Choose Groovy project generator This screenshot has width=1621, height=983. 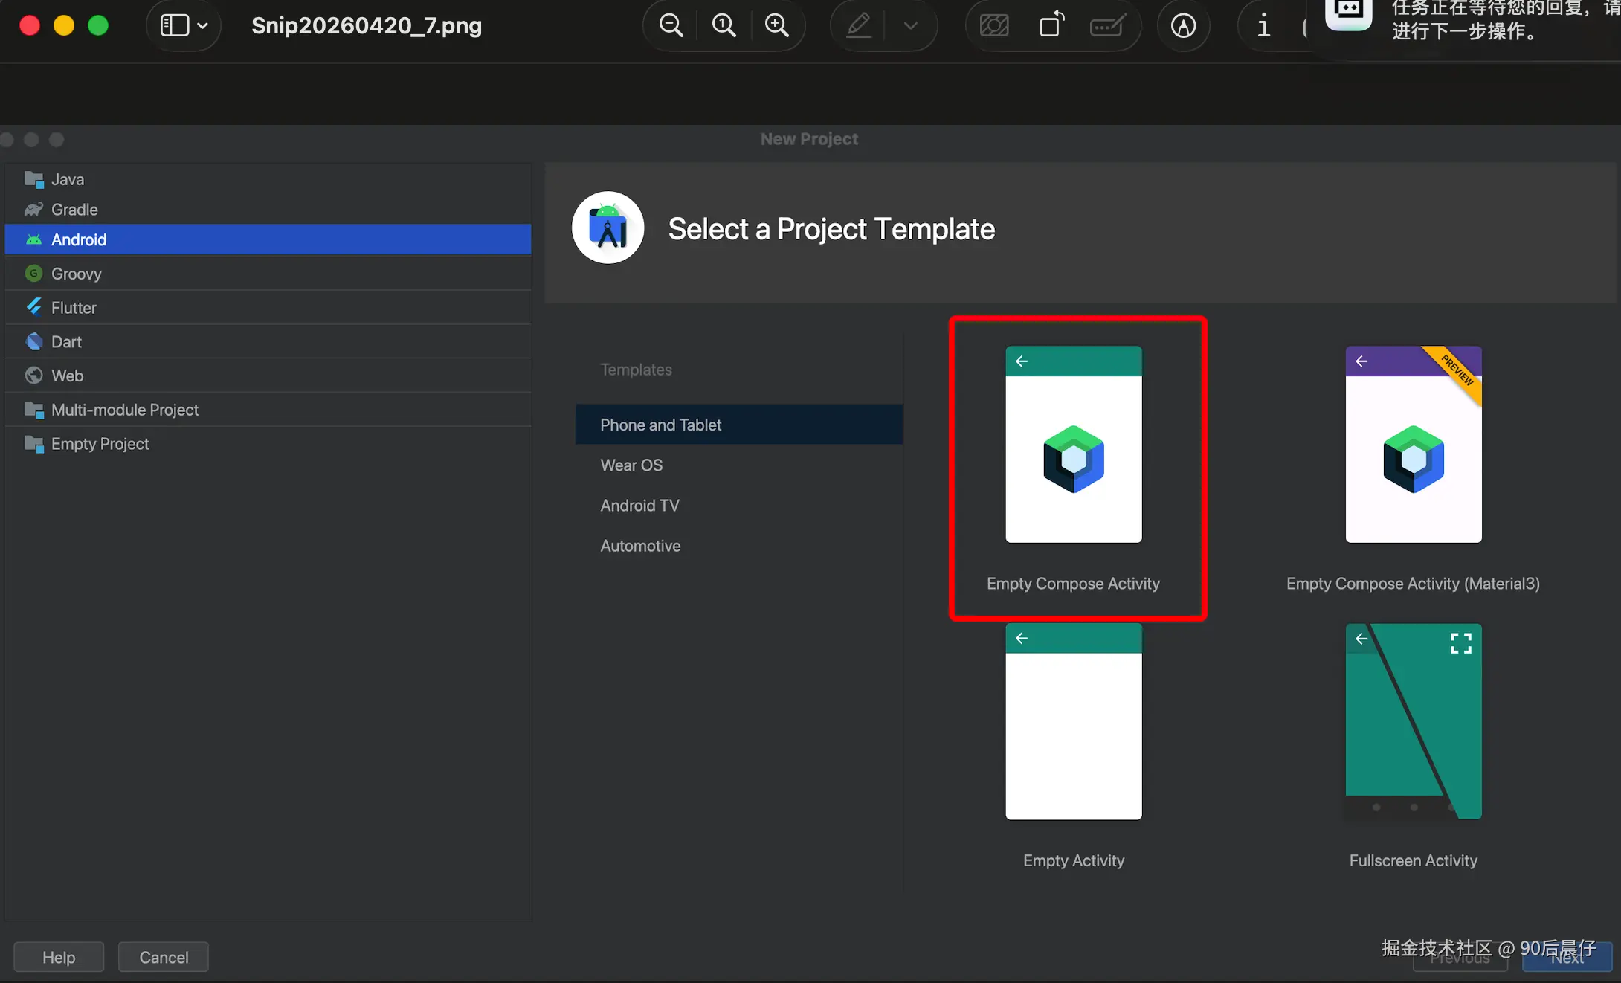click(76, 274)
